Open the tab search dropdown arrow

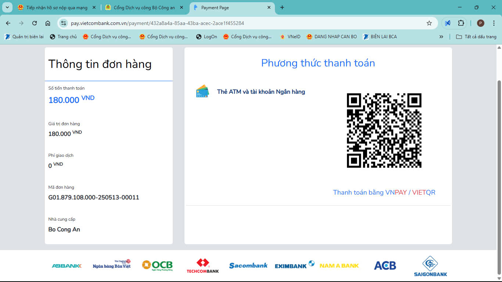tap(7, 7)
